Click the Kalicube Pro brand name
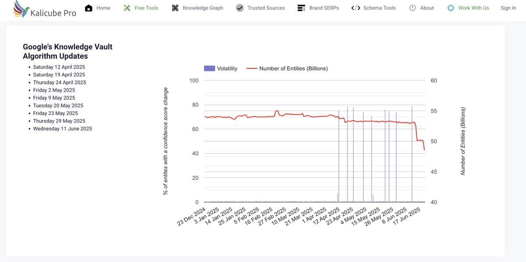Viewport: 526px width, 262px height. (x=53, y=13)
